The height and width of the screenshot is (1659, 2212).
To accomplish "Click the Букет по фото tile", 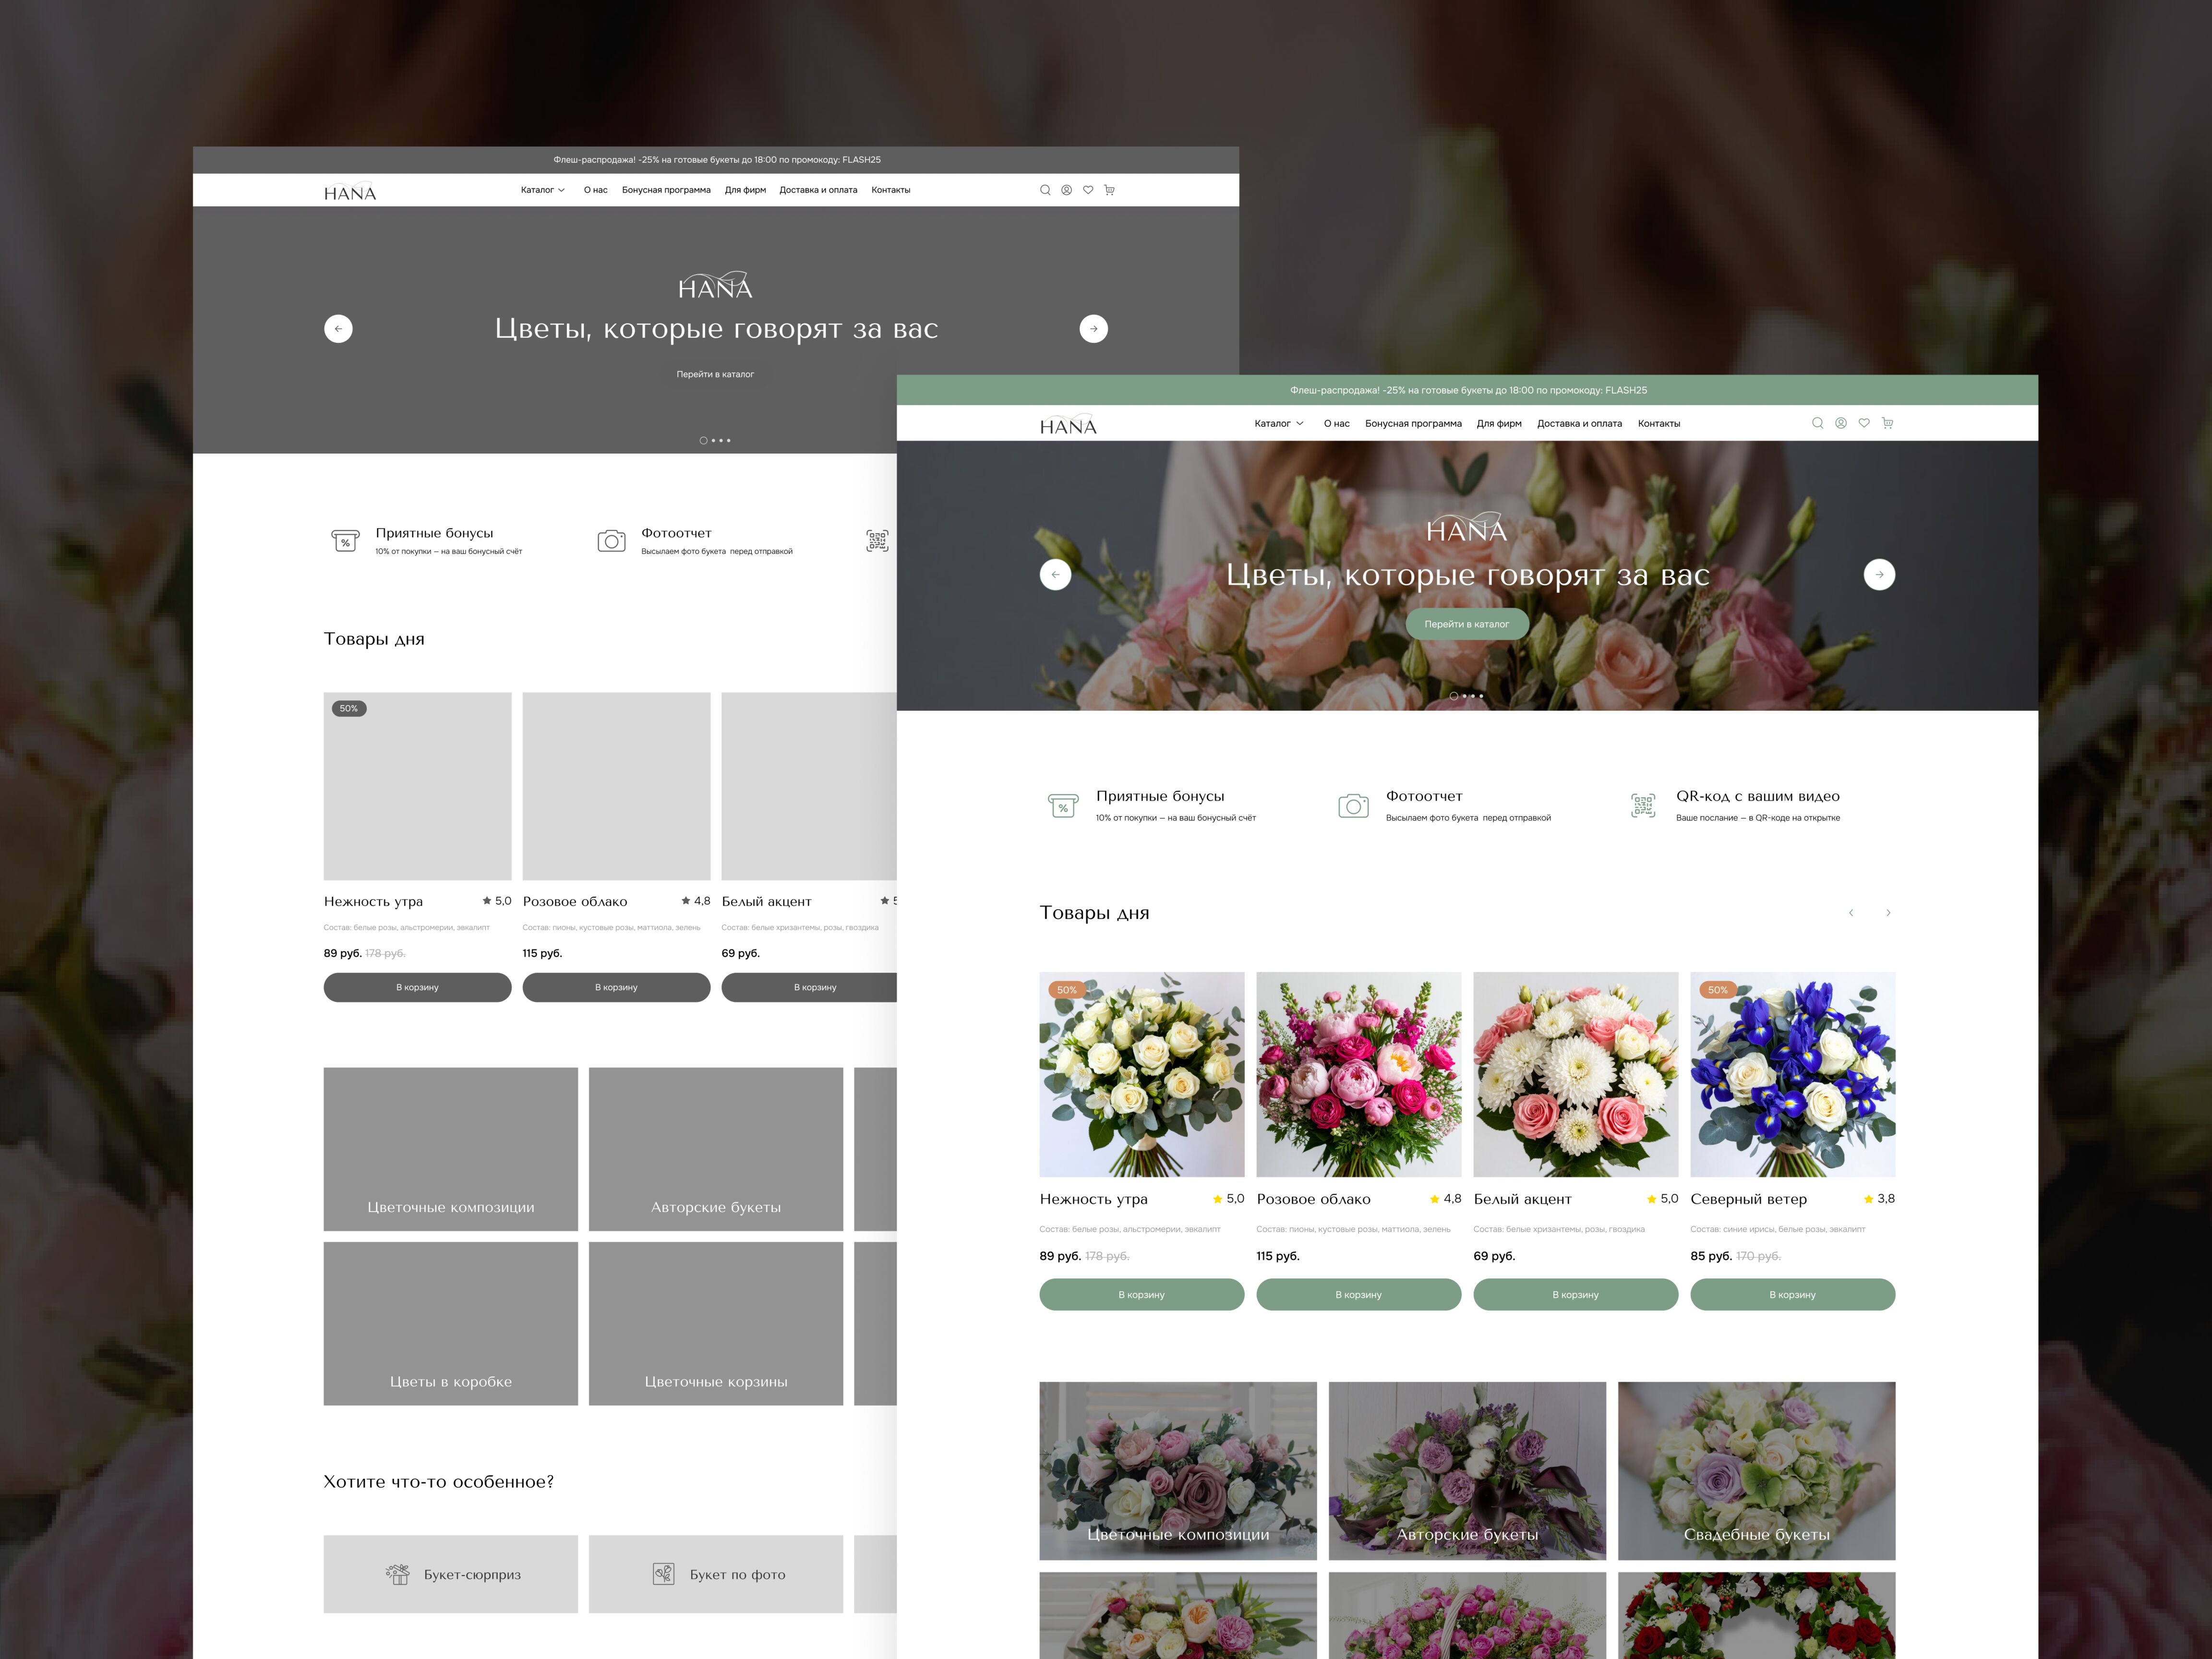I will tap(716, 1574).
